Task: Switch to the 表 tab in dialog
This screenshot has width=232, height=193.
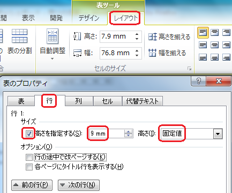Action: (x=21, y=101)
